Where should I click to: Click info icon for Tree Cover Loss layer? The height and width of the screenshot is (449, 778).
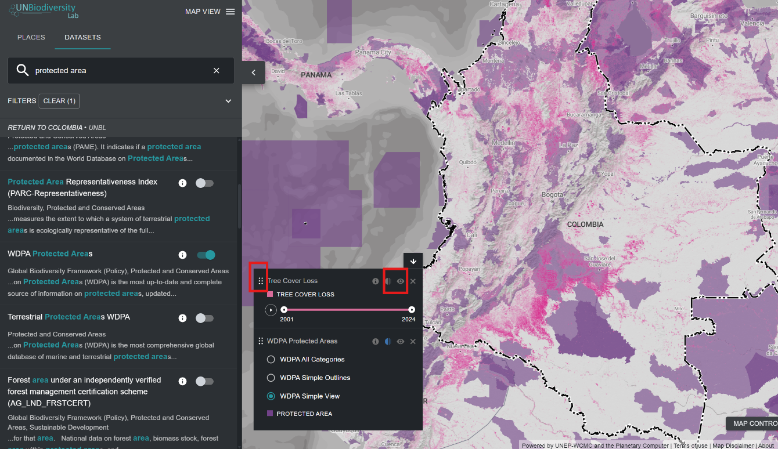[376, 281]
